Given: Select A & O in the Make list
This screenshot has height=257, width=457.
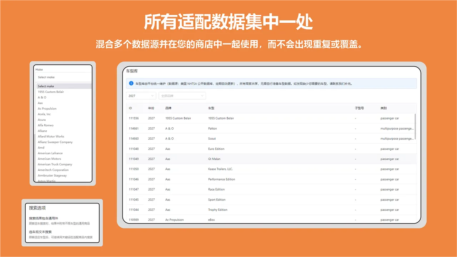Looking at the screenshot, I should [x=42, y=97].
